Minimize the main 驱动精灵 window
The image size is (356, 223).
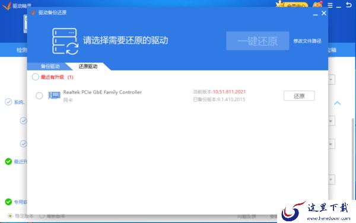click(339, 6)
